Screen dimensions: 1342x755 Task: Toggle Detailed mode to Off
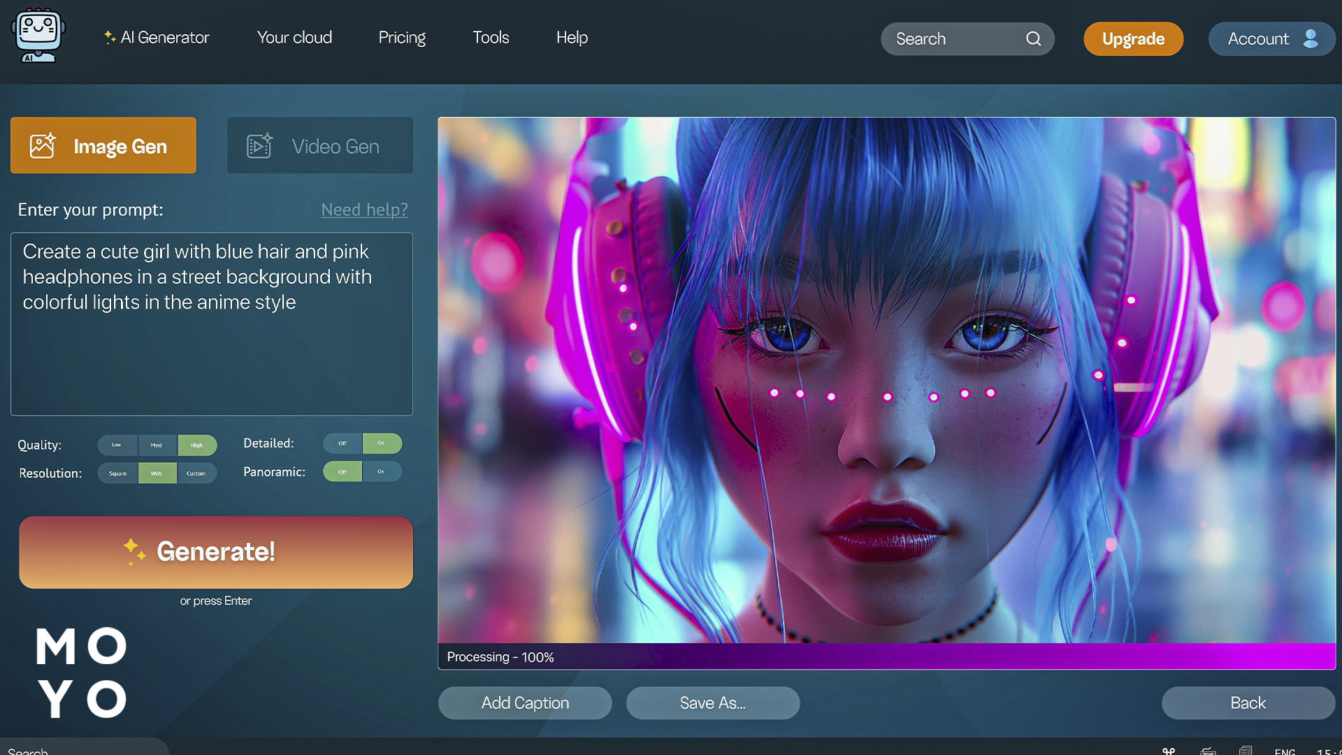342,443
